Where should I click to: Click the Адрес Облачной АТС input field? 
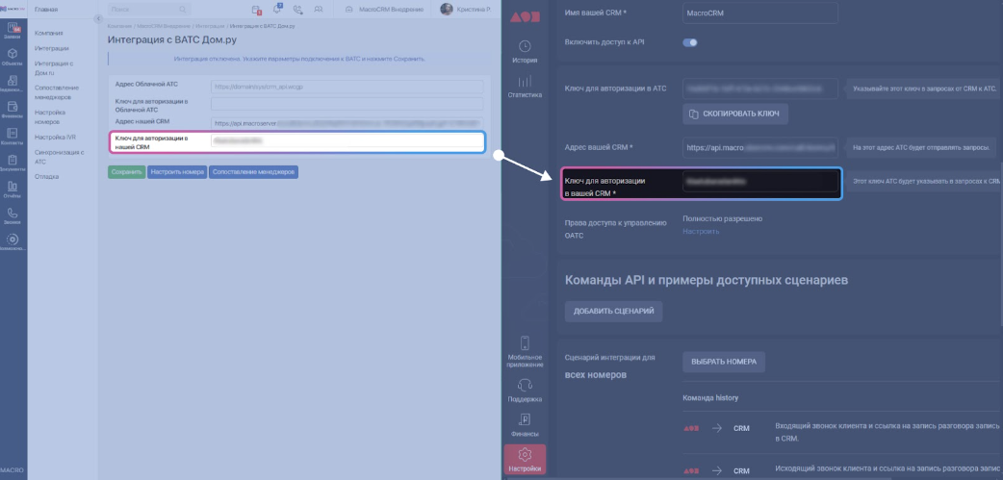(347, 87)
